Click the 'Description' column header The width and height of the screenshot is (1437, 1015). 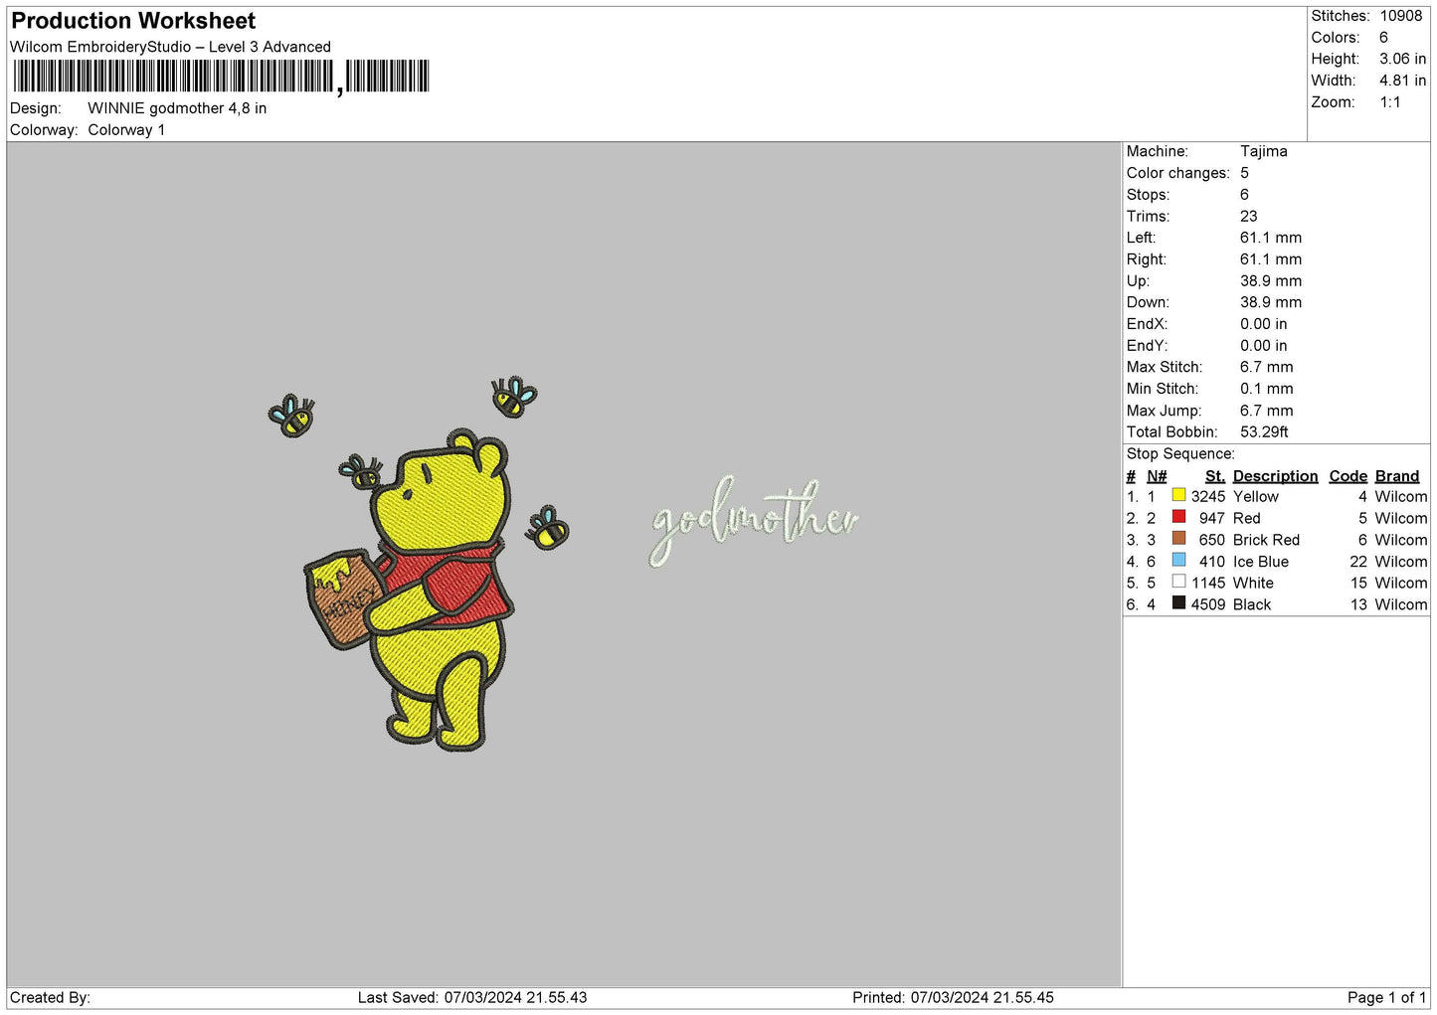1275,476
